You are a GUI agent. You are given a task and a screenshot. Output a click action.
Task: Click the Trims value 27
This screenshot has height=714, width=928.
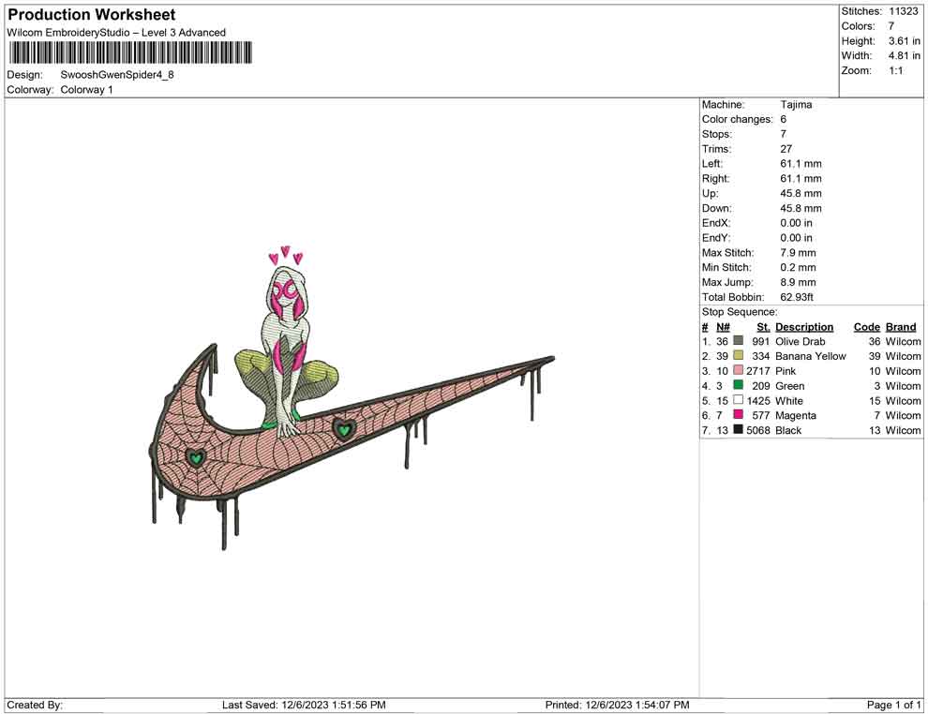coord(786,149)
